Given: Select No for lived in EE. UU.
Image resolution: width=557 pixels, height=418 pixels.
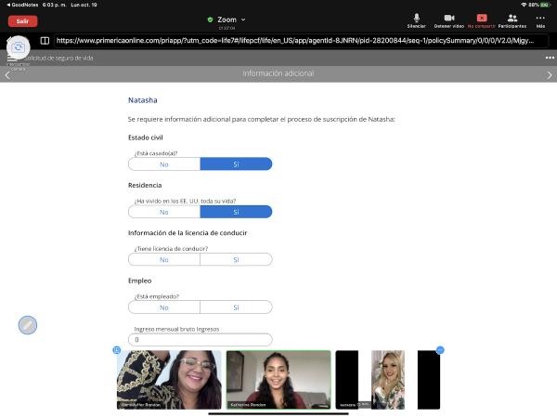Looking at the screenshot, I should click(164, 212).
